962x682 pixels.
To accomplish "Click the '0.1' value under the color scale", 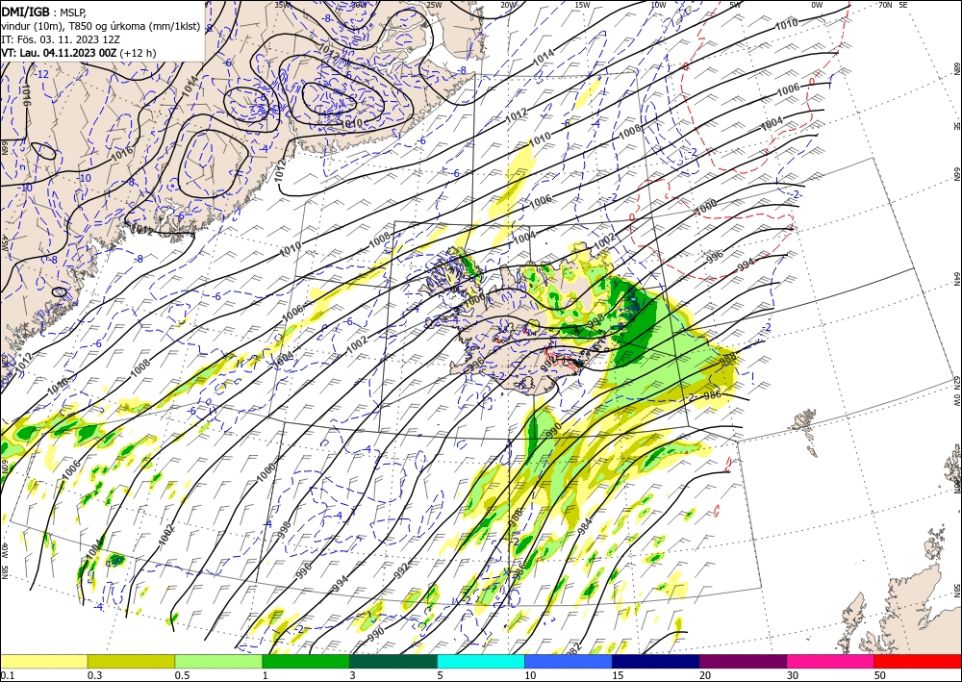I will click(x=7, y=675).
